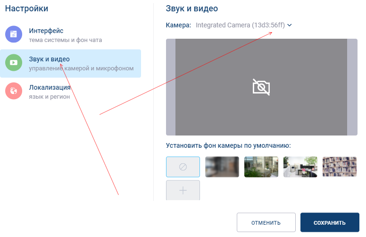Image resolution: width=366 pixels, height=237 pixels.
Task: Pick the office with greenery background
Action: pos(261,167)
